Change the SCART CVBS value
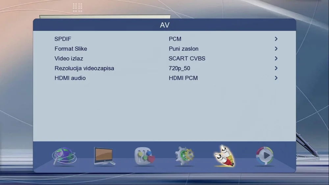The height and width of the screenshot is (185, 329). click(x=187, y=58)
